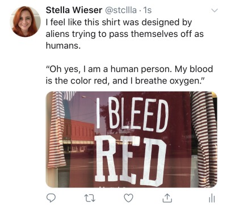Open the @stcllla handle link

pyautogui.click(x=120, y=10)
